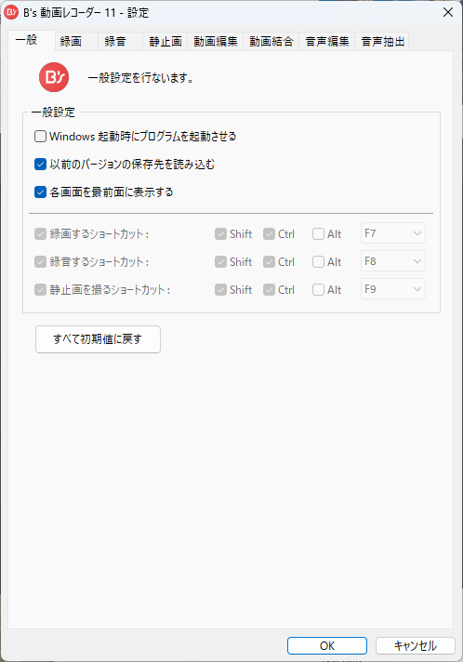Open the F8 key dropdown

click(x=393, y=261)
